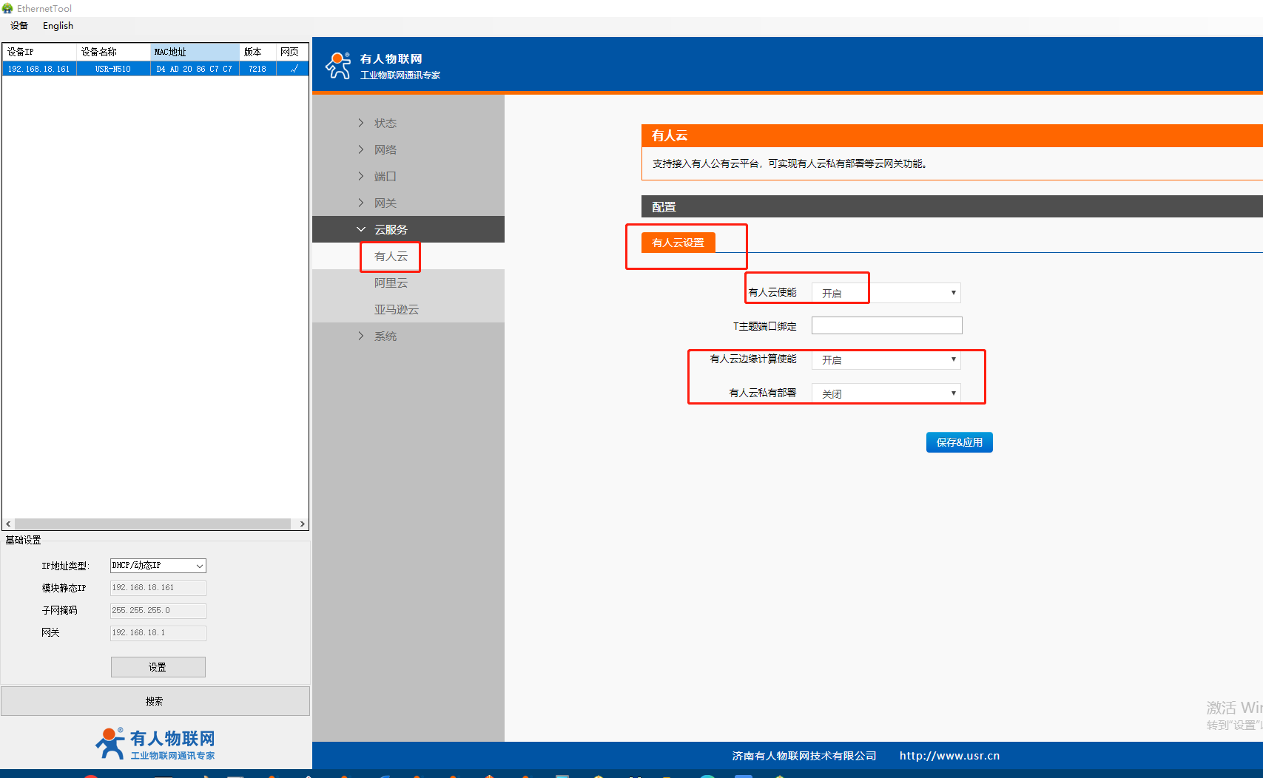Open the 亚马逊云 submenu item
This screenshot has height=778, width=1263.
[x=397, y=310]
